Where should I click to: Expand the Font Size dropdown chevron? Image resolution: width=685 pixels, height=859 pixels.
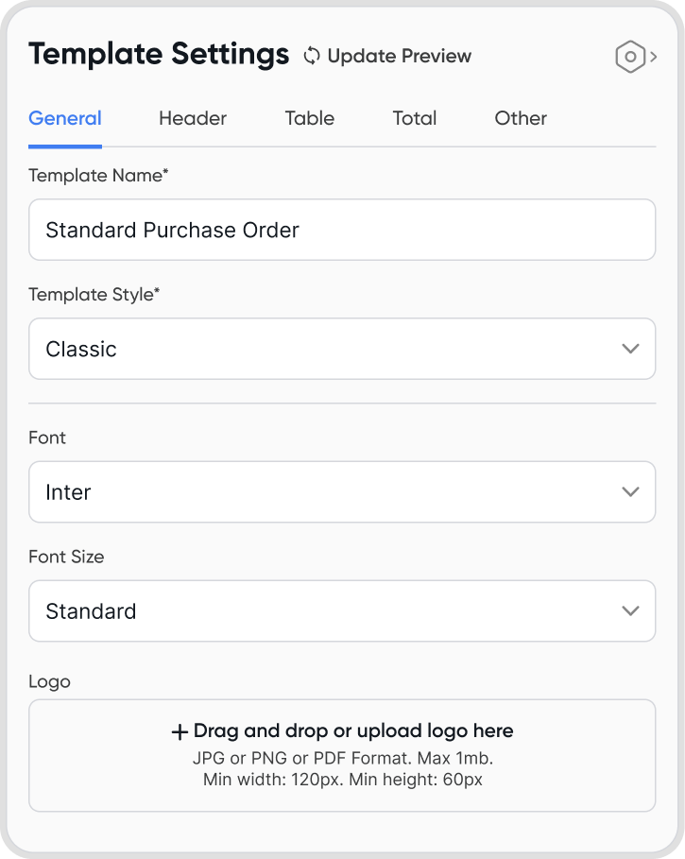631,611
